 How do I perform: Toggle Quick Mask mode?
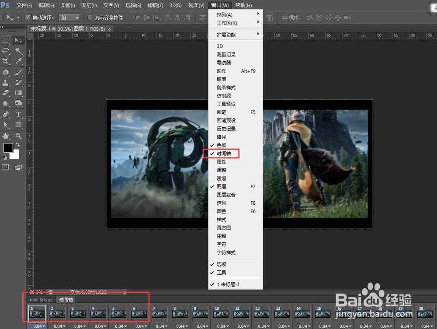5,167
